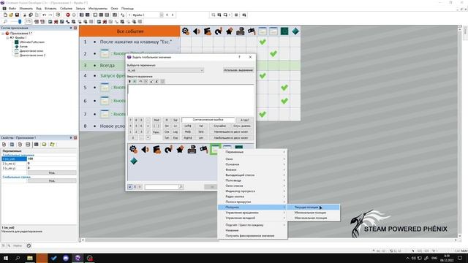Open the variable selection dropdown in dialog

point(165,70)
